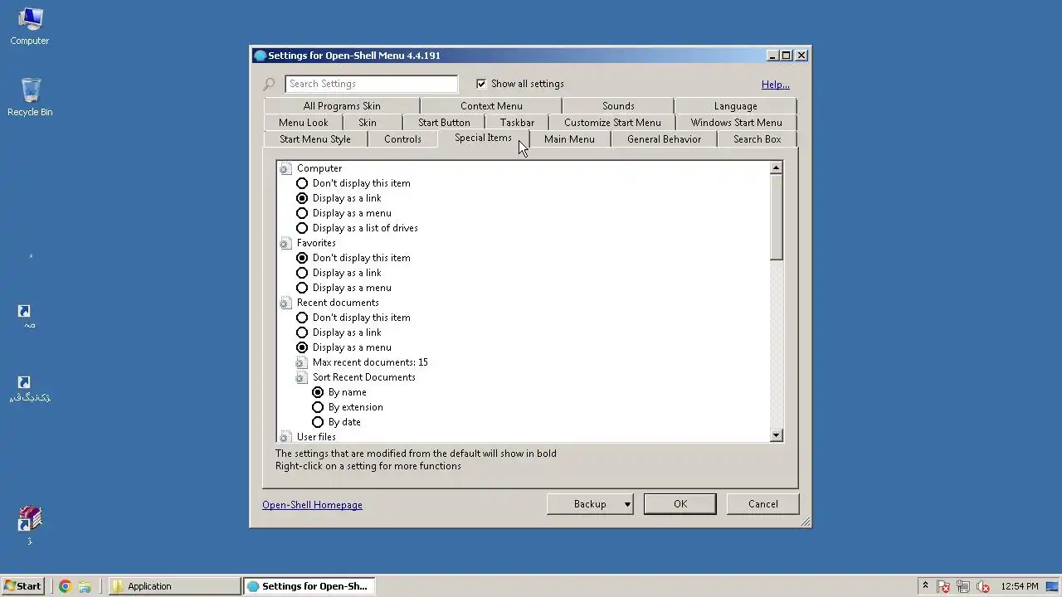
Task: Switch to the Application taskbar button
Action: (x=175, y=586)
